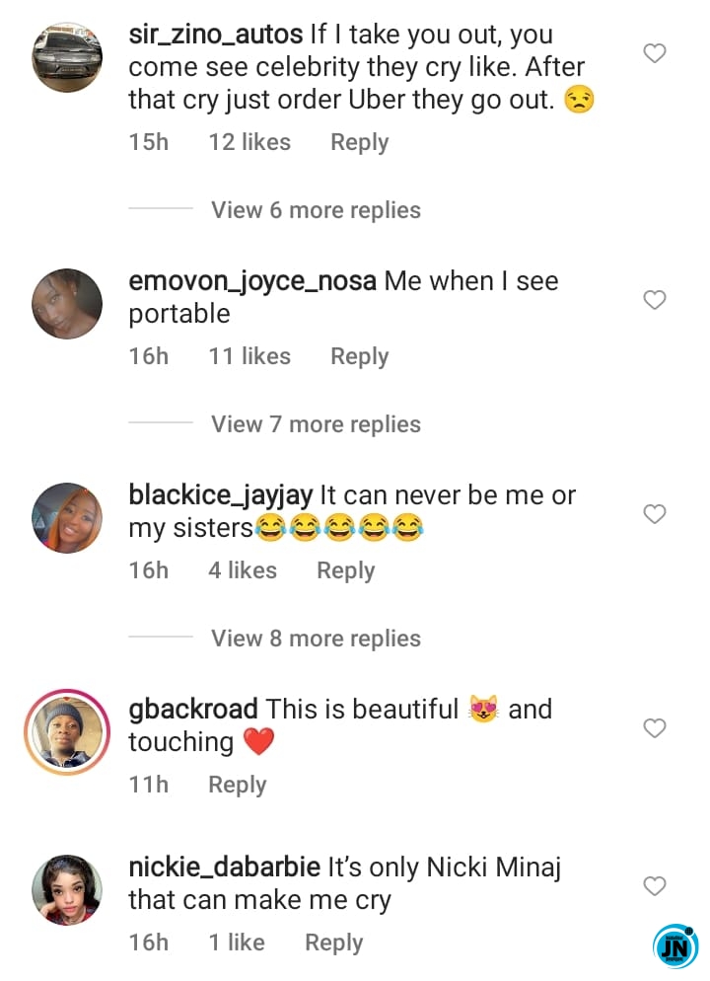Expand View 8 more replies
The width and height of the screenshot is (710, 981).
tap(316, 639)
